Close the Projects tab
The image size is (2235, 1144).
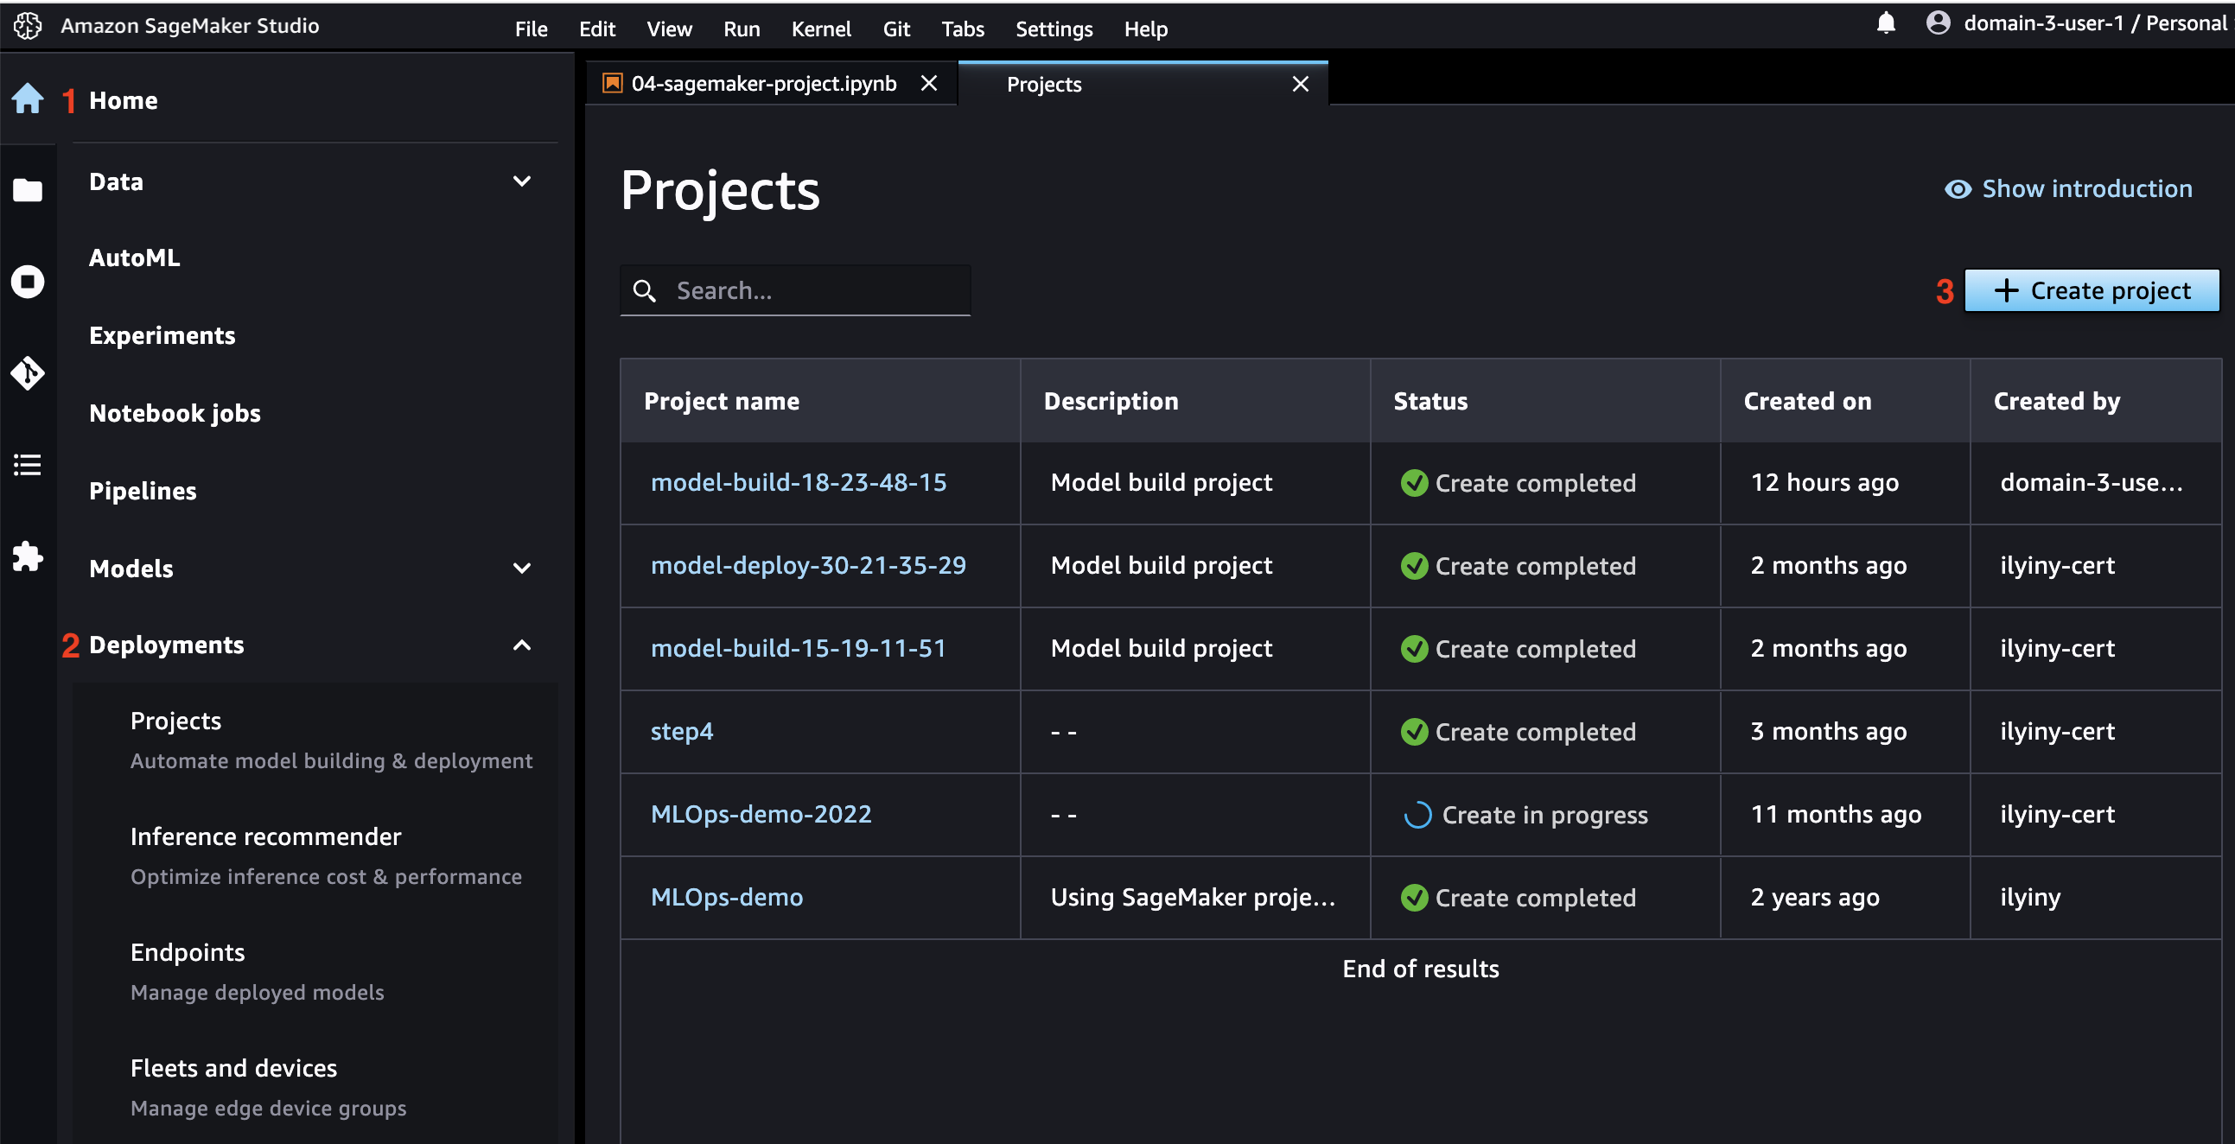coord(1301,84)
